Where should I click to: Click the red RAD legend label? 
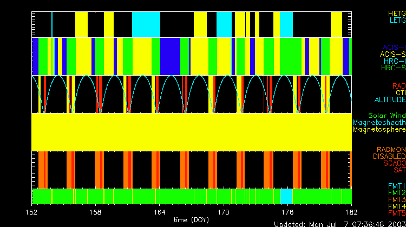point(398,86)
